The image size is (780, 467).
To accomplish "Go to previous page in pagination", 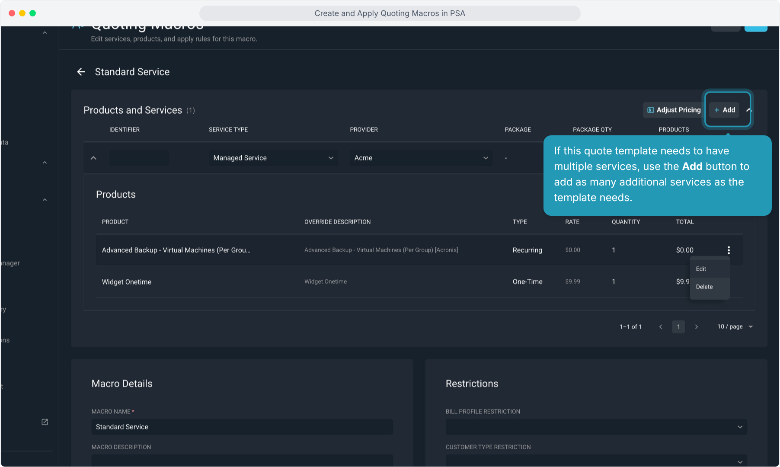I will [661, 327].
